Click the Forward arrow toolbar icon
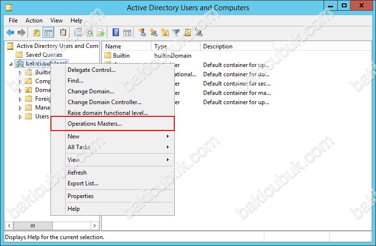 point(22,32)
